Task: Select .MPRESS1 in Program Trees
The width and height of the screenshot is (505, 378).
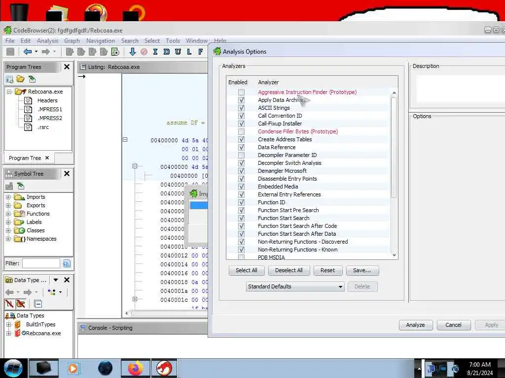Action: (x=50, y=109)
